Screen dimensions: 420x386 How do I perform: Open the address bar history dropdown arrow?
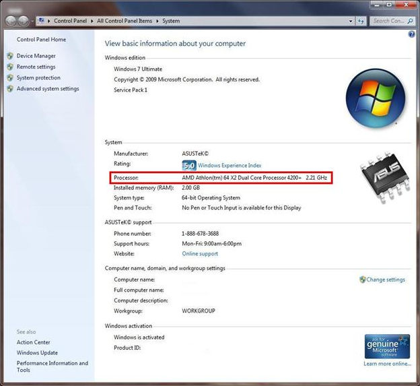tap(351, 21)
